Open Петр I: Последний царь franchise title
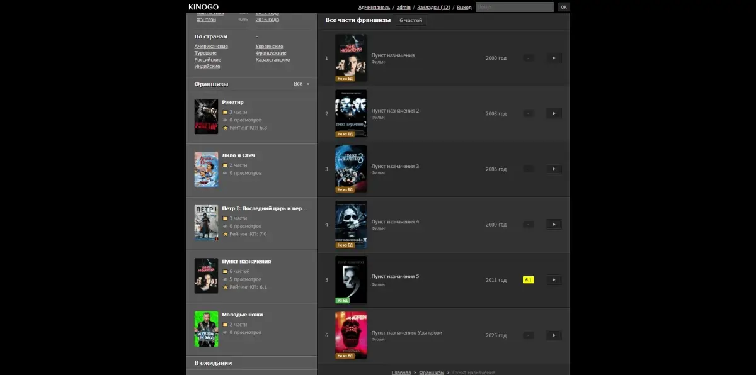The width and height of the screenshot is (756, 375). 265,208
